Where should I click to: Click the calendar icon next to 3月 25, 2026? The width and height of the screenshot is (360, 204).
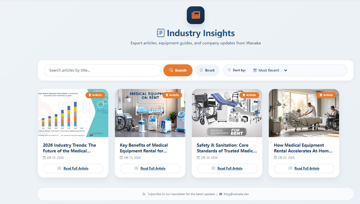(x=275, y=158)
